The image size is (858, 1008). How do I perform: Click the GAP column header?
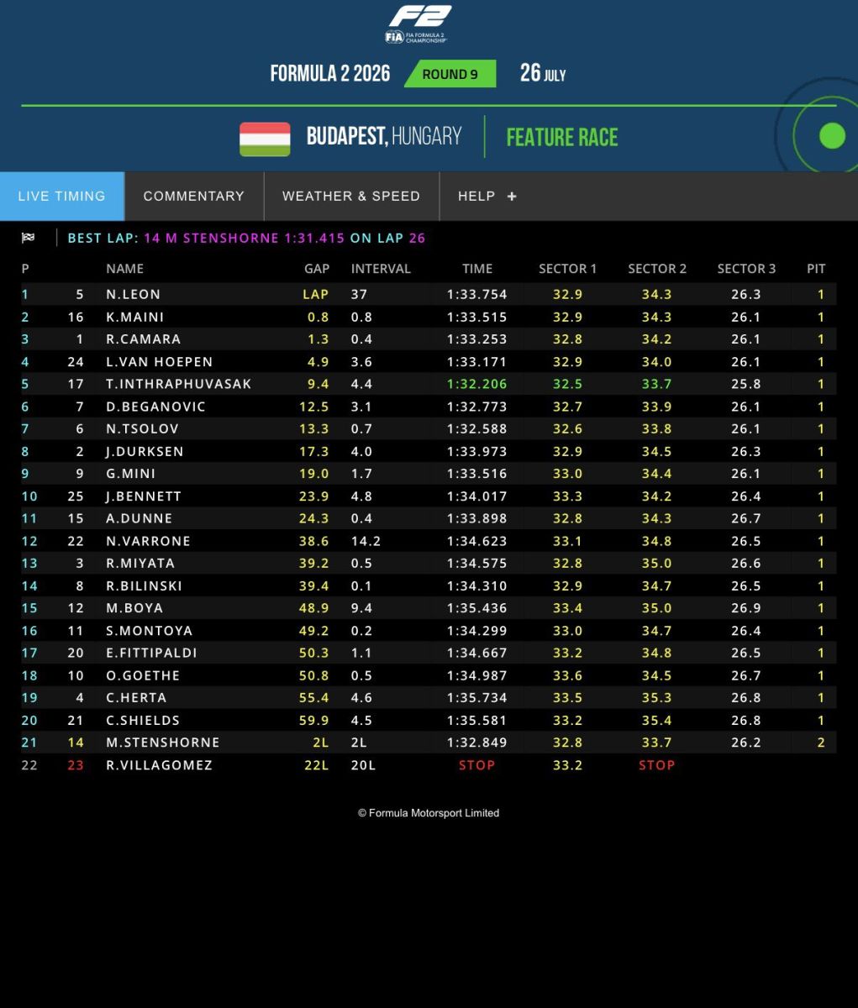tap(317, 269)
